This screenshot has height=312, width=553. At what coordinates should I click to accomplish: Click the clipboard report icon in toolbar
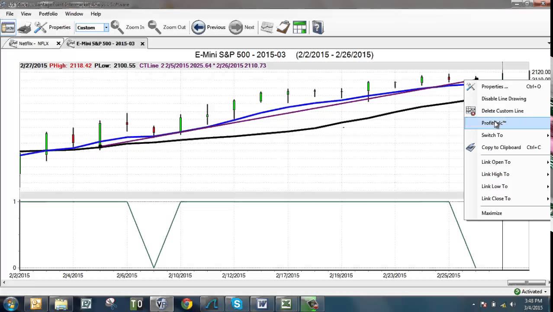click(283, 27)
